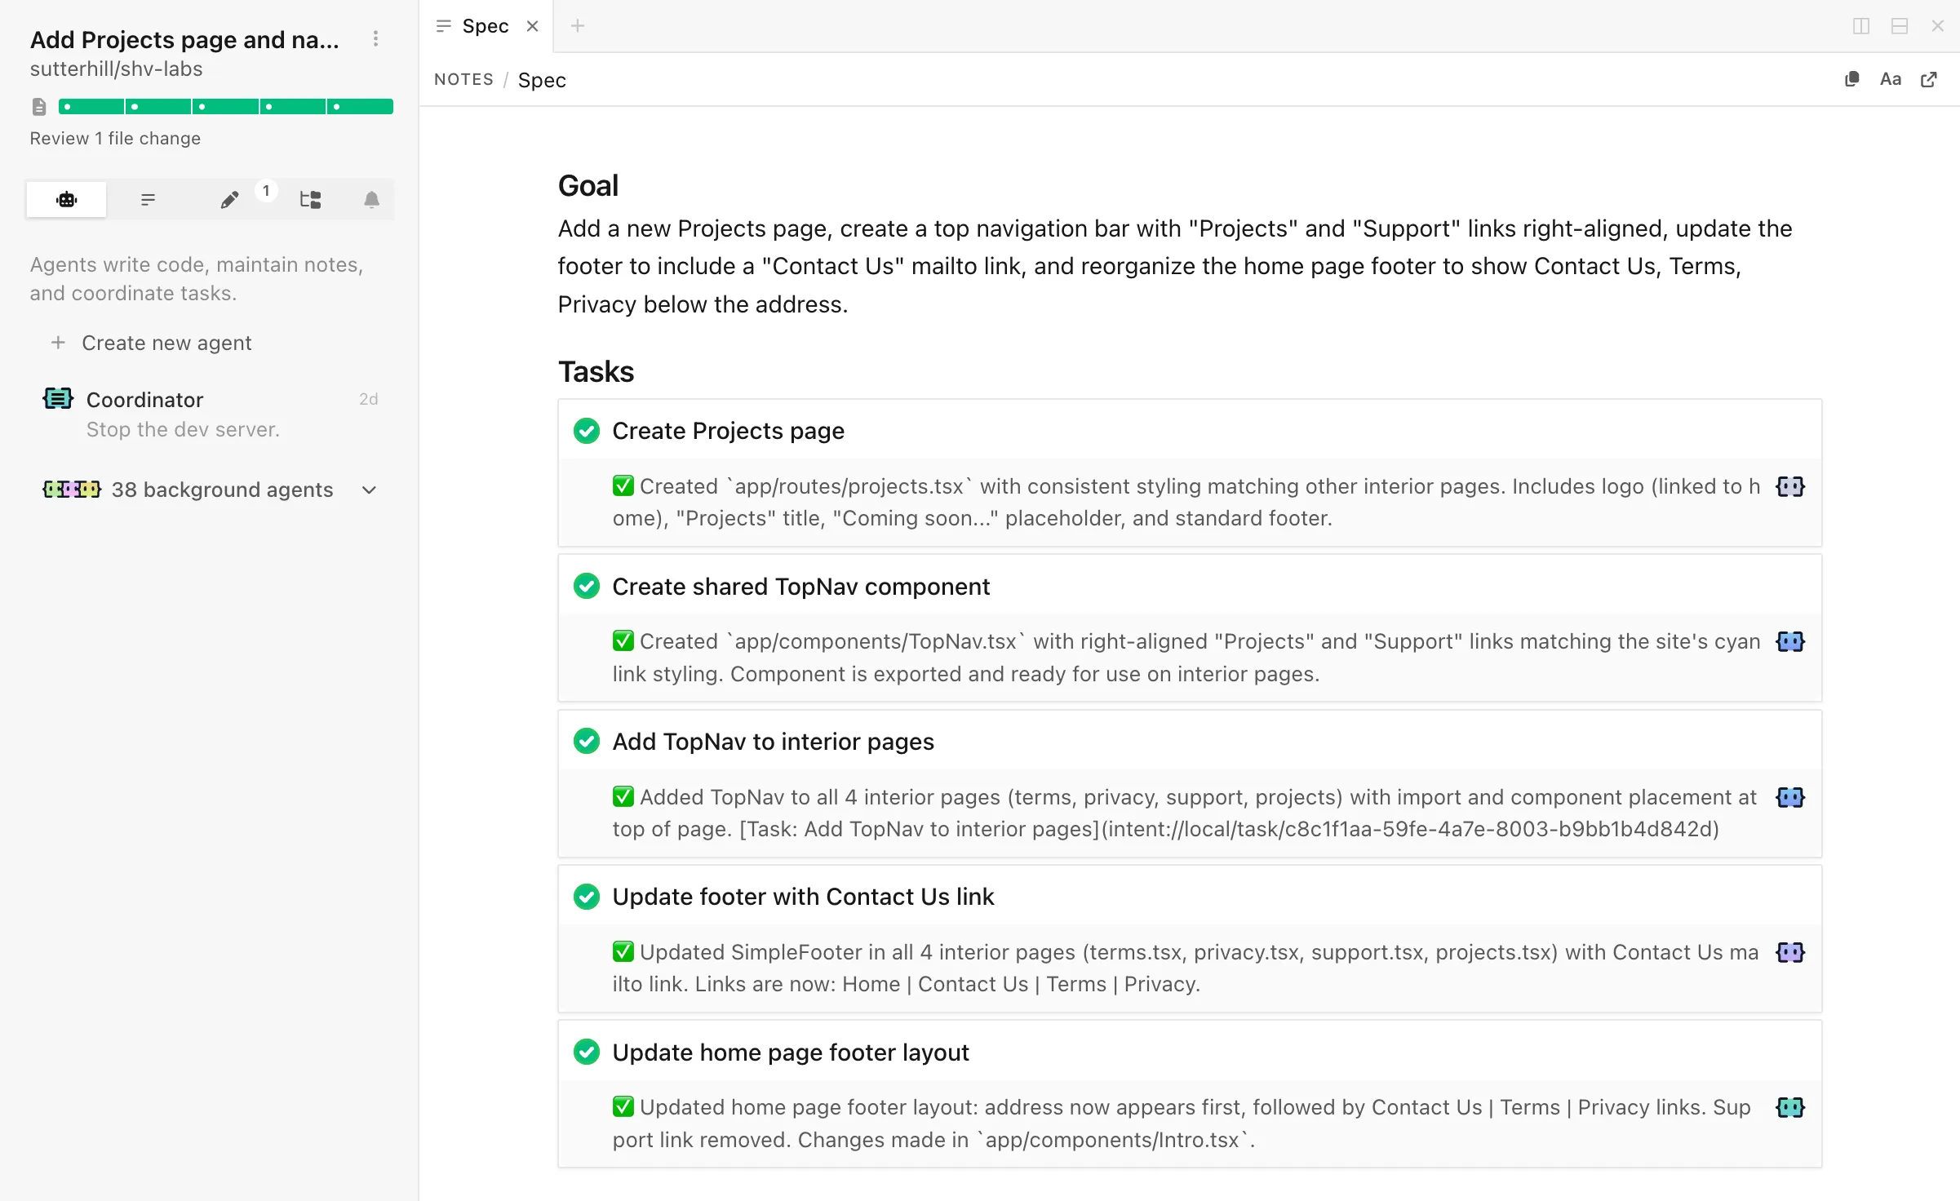Click the NOTES breadcrumb link
This screenshot has height=1201, width=1960.
pyautogui.click(x=463, y=79)
